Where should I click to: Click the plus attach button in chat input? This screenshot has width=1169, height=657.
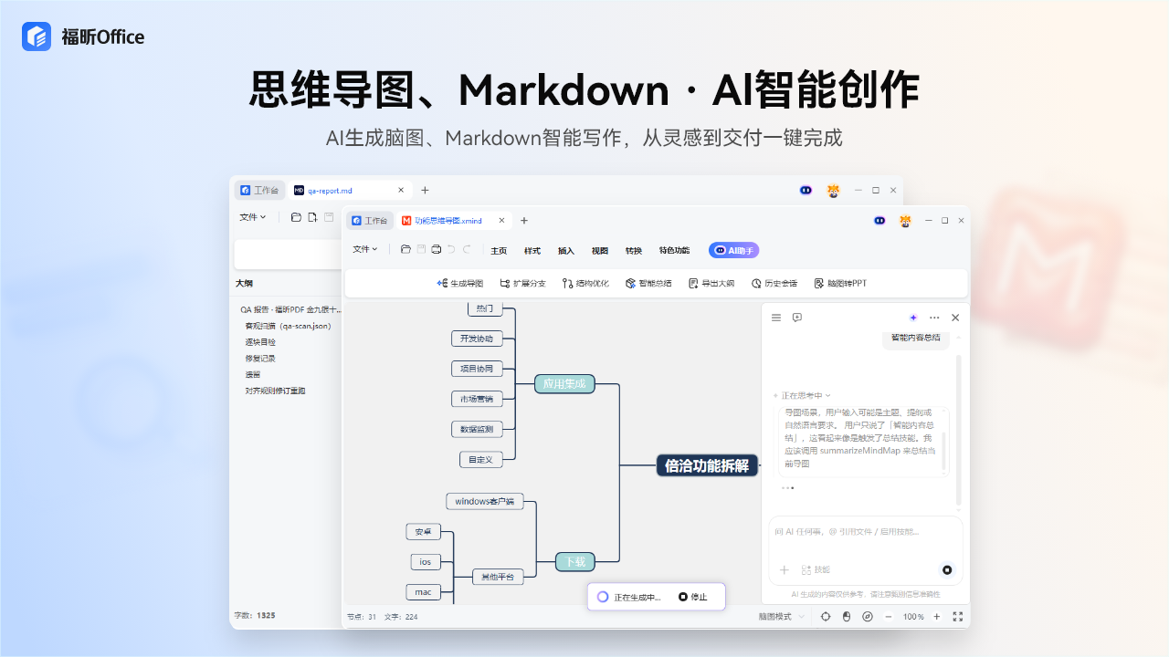coord(784,570)
